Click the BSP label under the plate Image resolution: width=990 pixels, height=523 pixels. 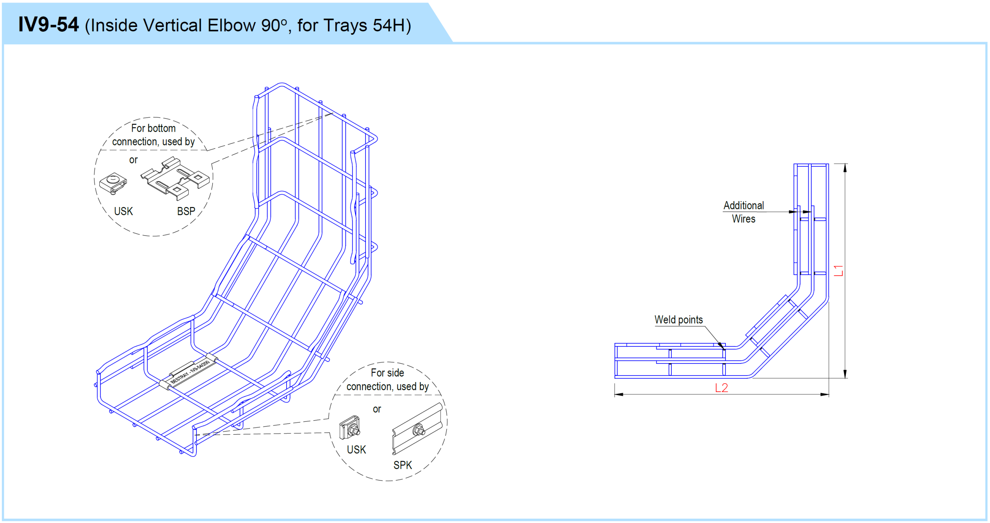click(186, 211)
